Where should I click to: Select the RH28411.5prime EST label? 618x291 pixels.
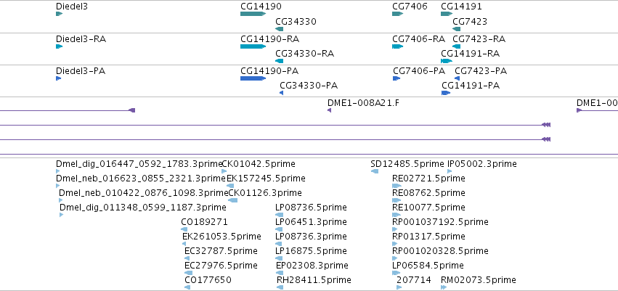click(x=314, y=280)
